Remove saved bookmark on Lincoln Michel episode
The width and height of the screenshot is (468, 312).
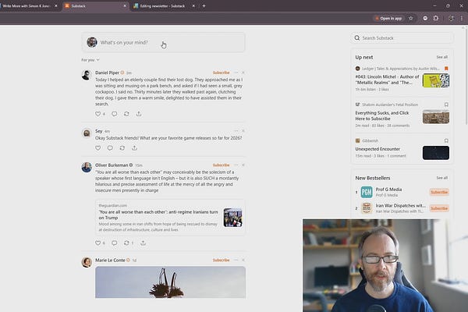[x=446, y=69]
